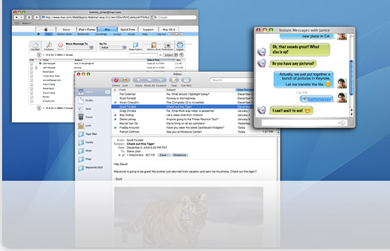
Task: Click iCards link in .Mac bar
Action: pos(132,34)
